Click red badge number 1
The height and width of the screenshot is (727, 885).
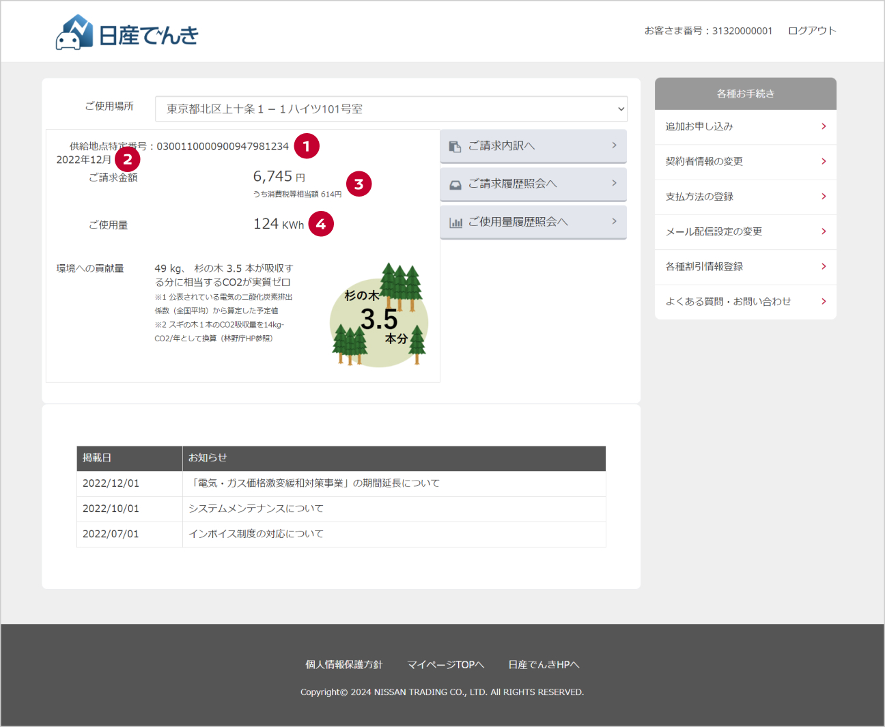click(x=307, y=146)
